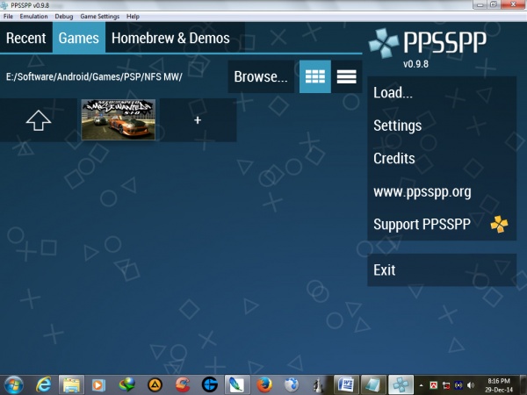
Task: Open the volume control in tray
Action: (471, 385)
